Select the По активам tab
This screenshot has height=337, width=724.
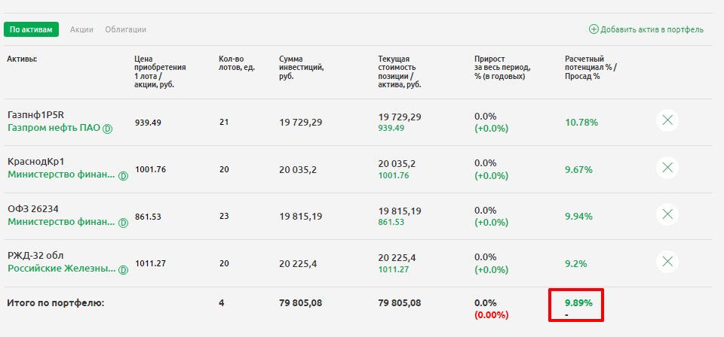(31, 29)
